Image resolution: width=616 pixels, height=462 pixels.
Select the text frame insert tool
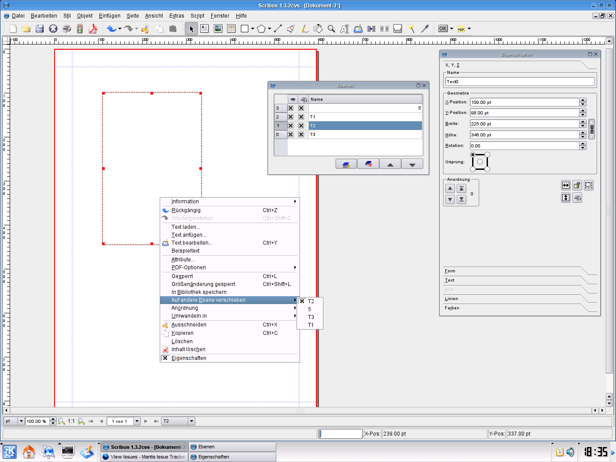click(205, 29)
